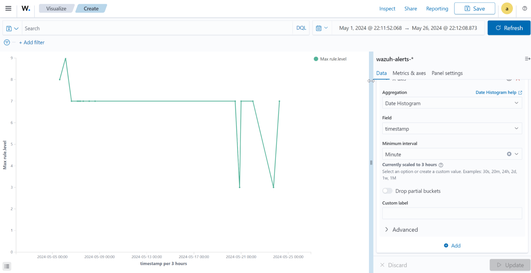Open the Field dropdown showing timestamp
Image resolution: width=531 pixels, height=273 pixels.
[452, 128]
